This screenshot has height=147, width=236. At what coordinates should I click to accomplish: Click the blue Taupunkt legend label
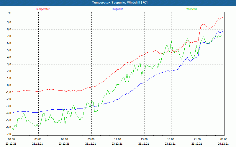click(x=117, y=9)
